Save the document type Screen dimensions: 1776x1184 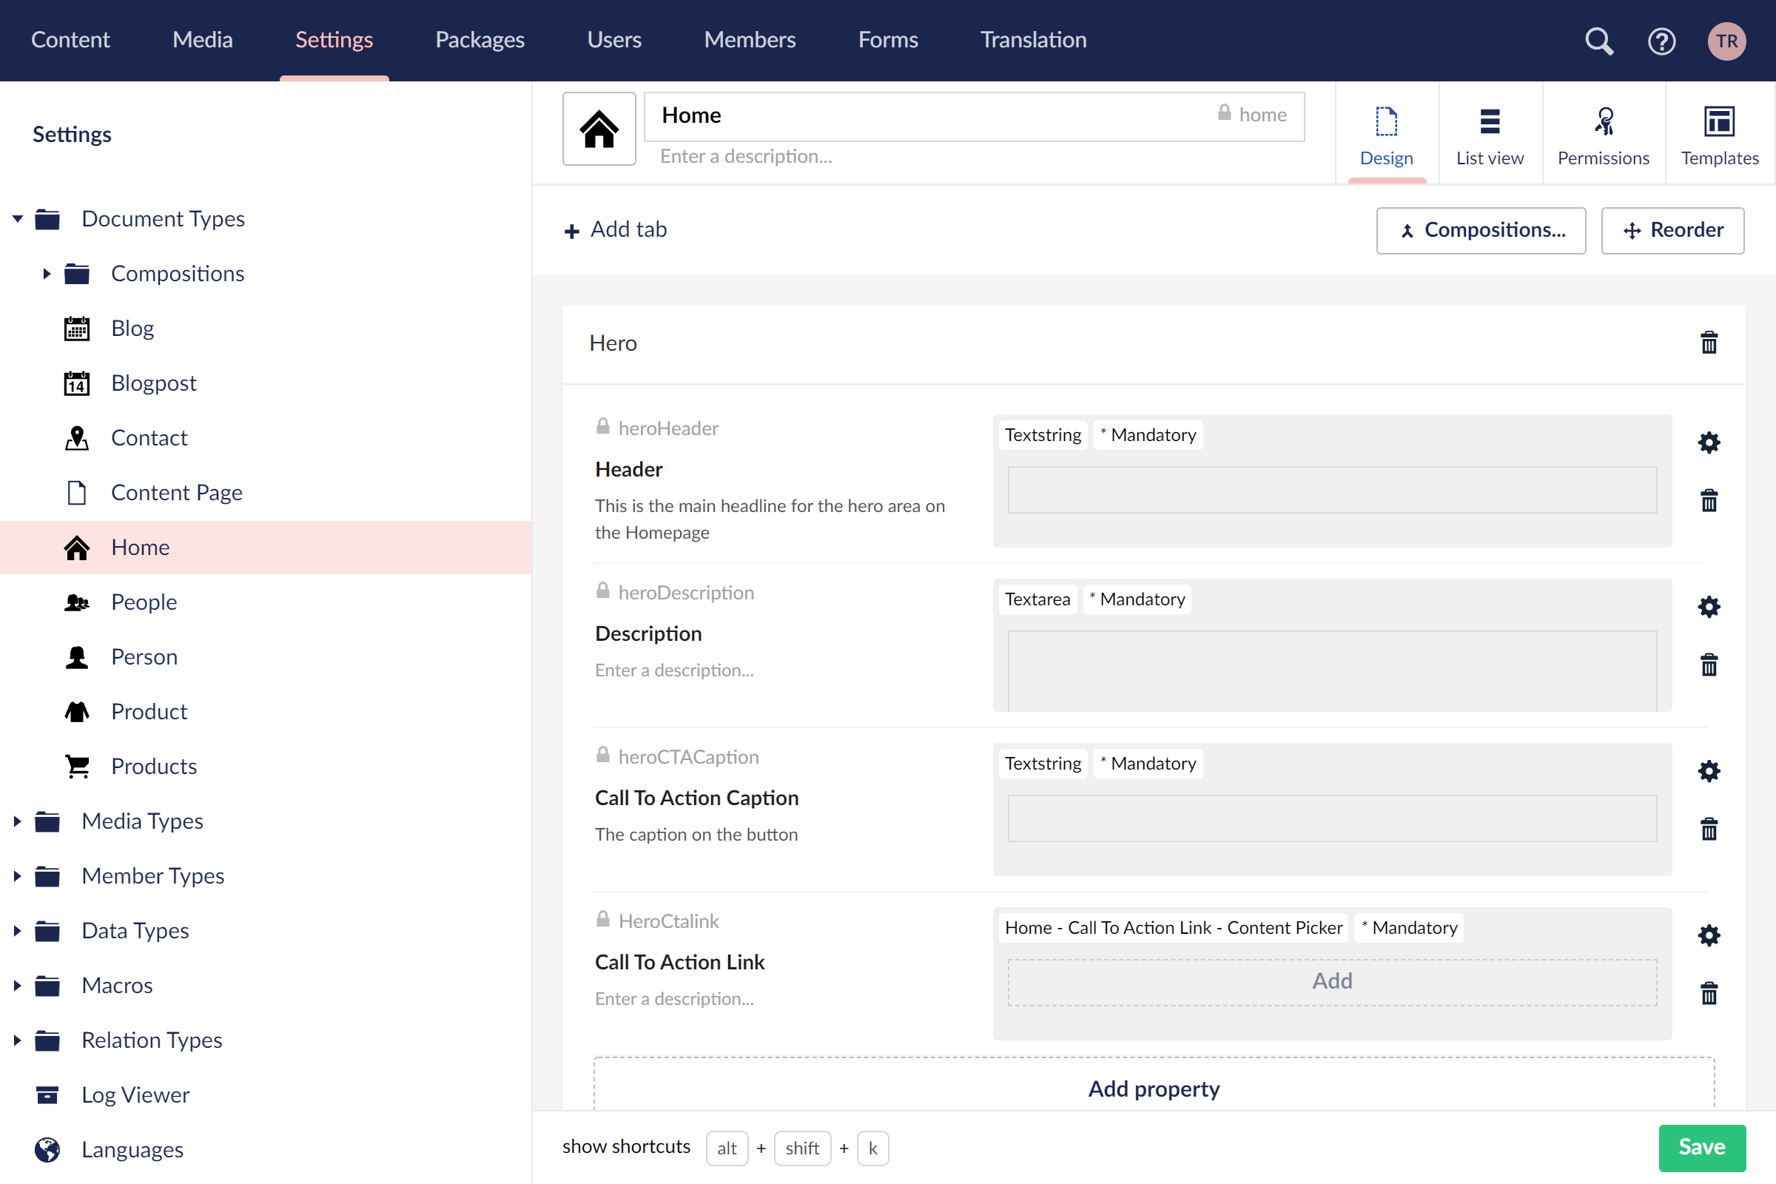tap(1702, 1146)
